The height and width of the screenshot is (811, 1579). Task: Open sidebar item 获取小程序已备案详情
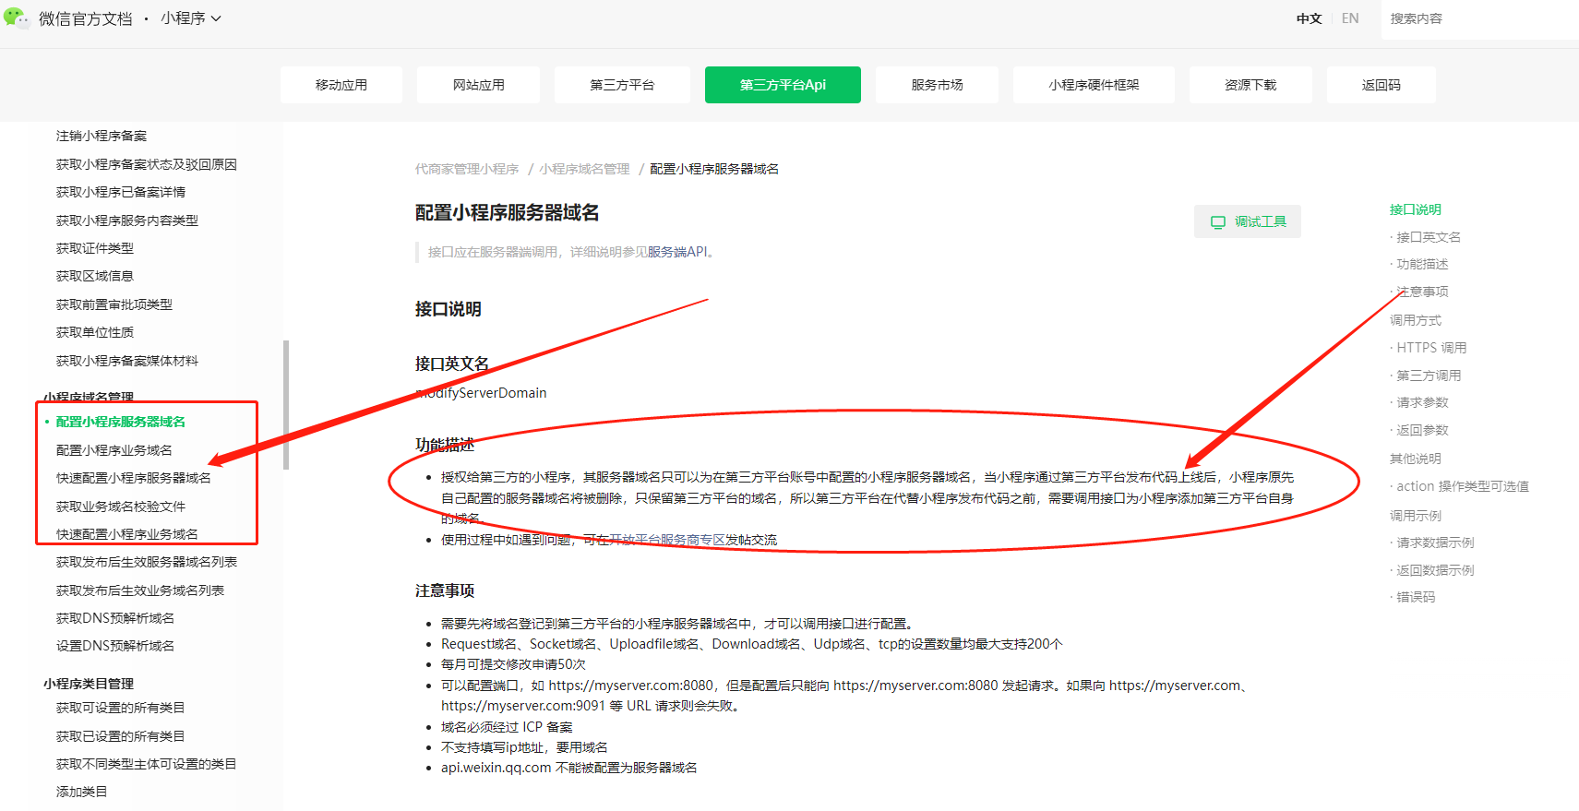[121, 192]
